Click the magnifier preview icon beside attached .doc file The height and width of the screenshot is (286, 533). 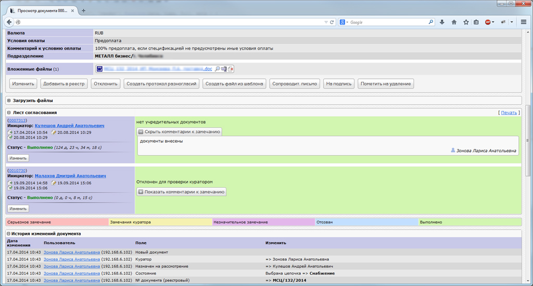(217, 69)
